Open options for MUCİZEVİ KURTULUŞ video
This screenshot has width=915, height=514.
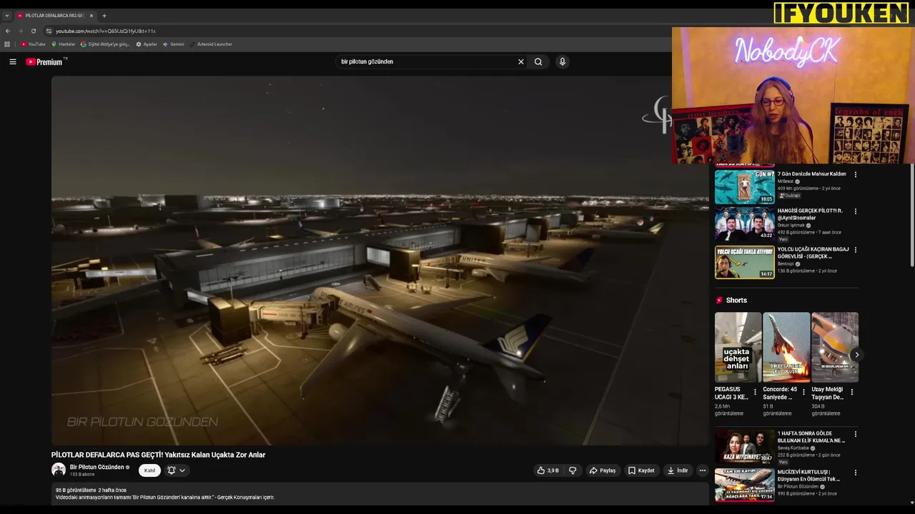pyautogui.click(x=855, y=473)
